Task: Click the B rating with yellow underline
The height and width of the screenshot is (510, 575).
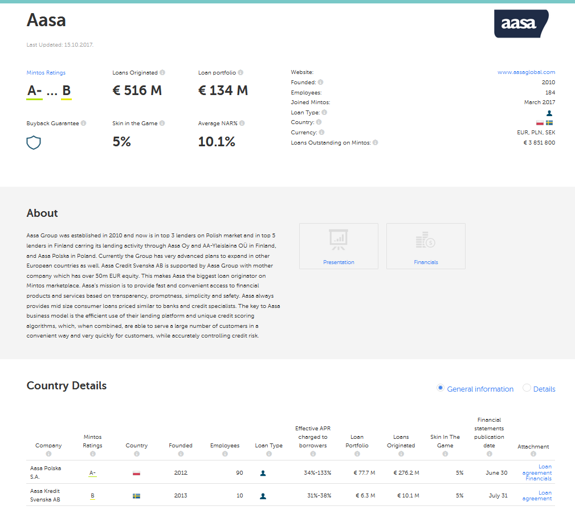Action: [66, 91]
